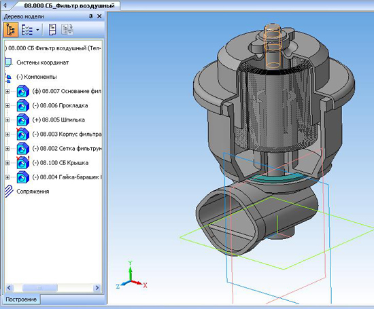Screen dimensions: 374x309
Task: Click the greyed tree relations toolbar icon
Action: (x=67, y=30)
